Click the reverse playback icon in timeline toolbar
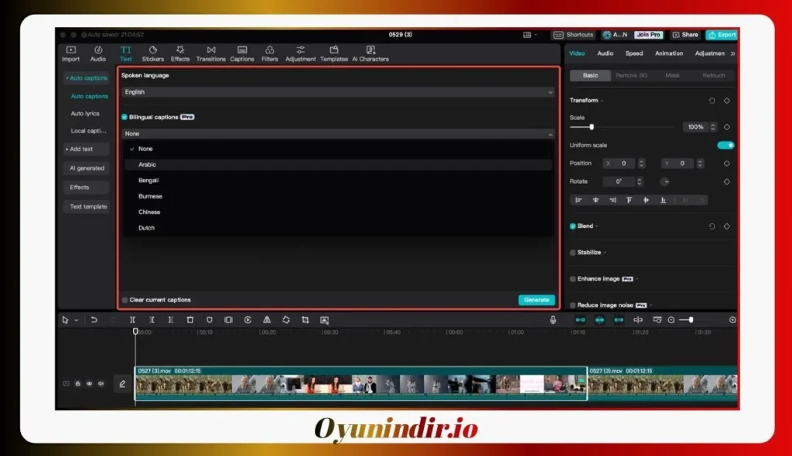The width and height of the screenshot is (792, 456). [247, 320]
